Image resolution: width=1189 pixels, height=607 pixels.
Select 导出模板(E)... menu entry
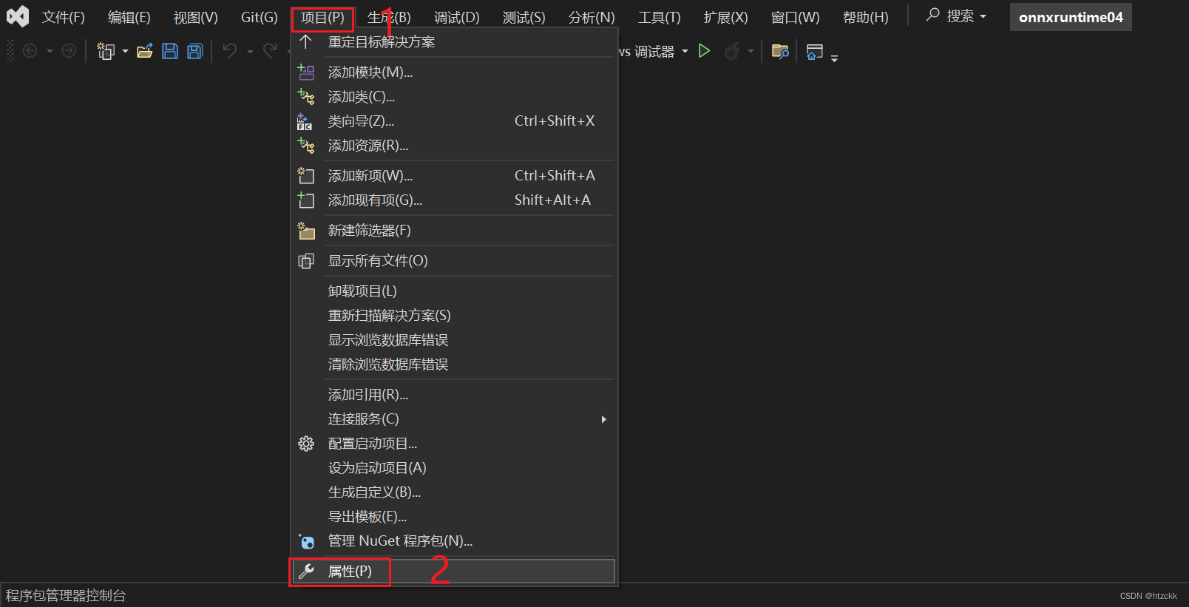click(453, 517)
